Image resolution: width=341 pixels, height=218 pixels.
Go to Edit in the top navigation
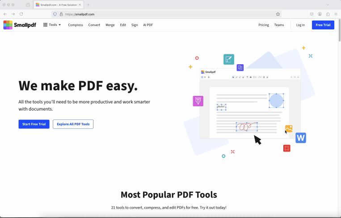[123, 25]
